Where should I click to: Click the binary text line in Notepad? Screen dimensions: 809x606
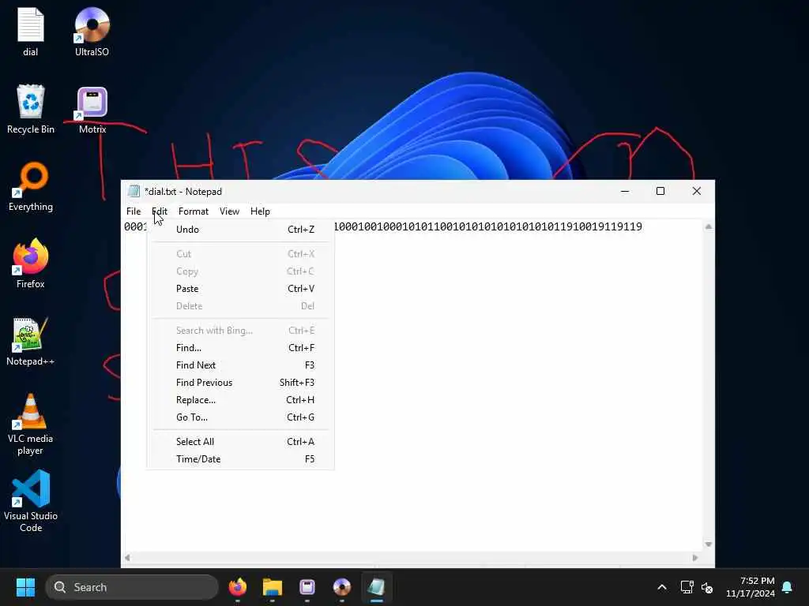click(488, 226)
